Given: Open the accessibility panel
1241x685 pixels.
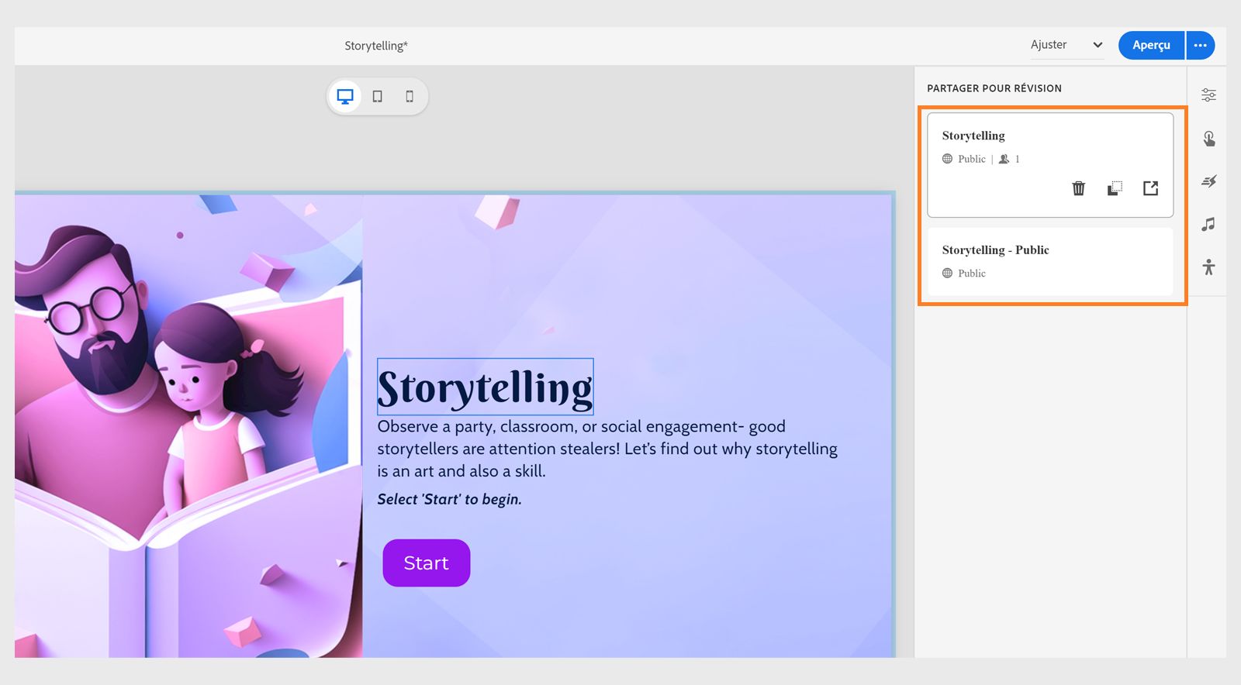Looking at the screenshot, I should (1208, 267).
